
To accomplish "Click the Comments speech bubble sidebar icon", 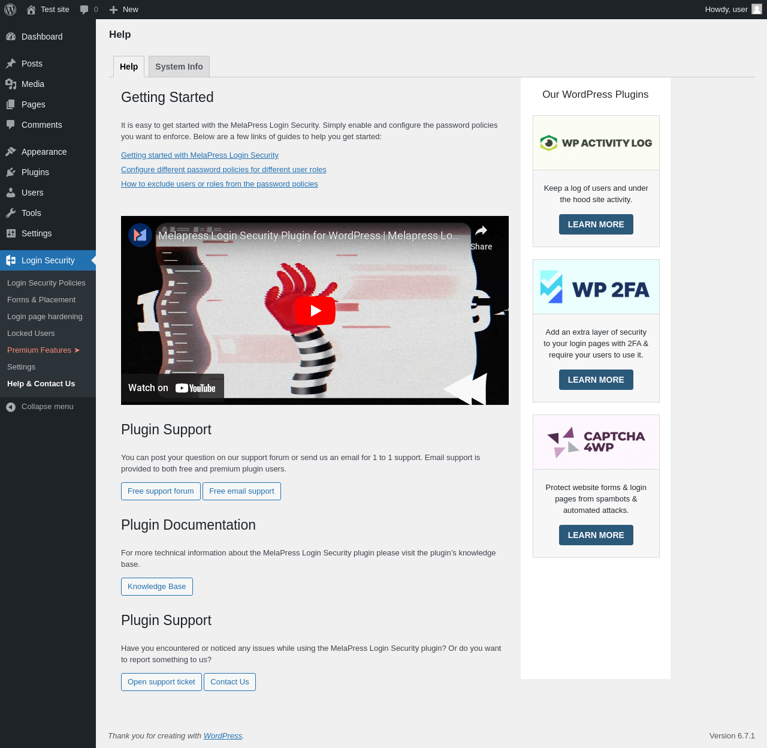I will point(11,125).
